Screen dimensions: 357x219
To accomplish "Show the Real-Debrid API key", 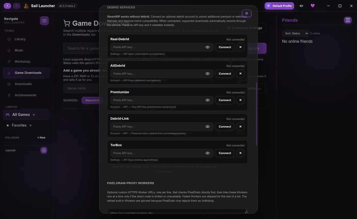I will pyautogui.click(x=208, y=47).
